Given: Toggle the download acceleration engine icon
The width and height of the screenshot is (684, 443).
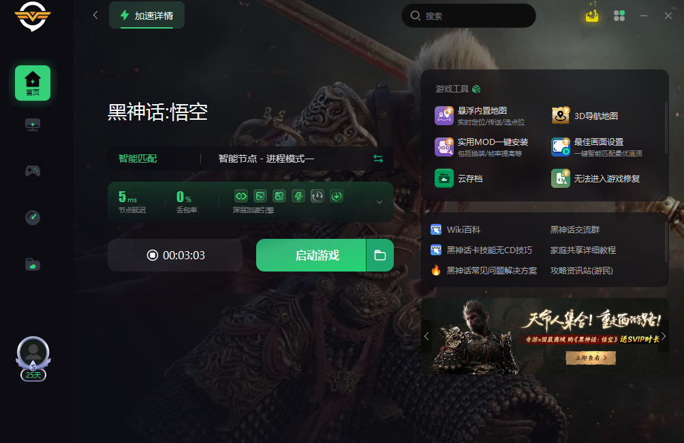Looking at the screenshot, I should pos(337,196).
